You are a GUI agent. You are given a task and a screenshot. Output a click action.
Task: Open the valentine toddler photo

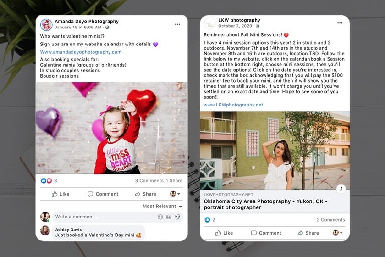click(x=112, y=128)
